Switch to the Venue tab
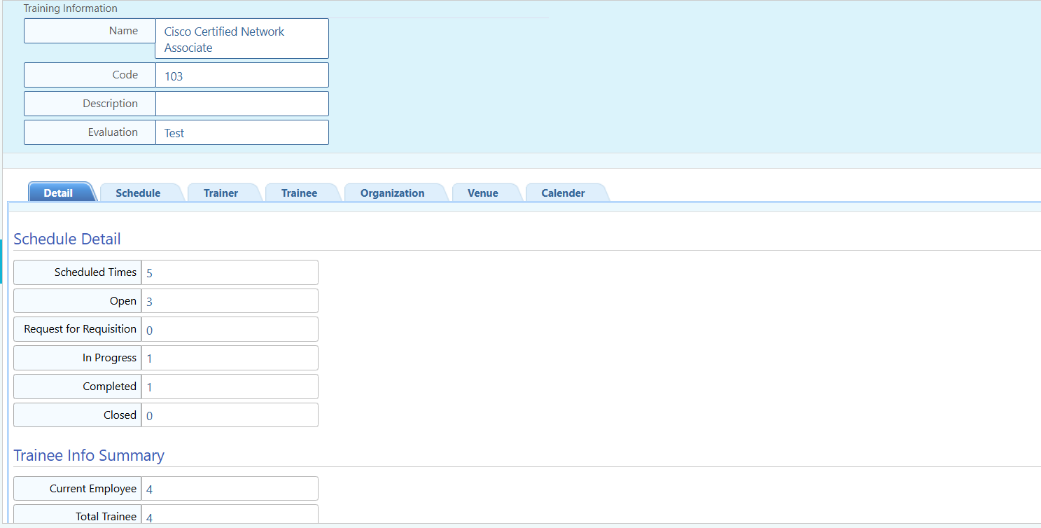1041x528 pixels. tap(482, 193)
